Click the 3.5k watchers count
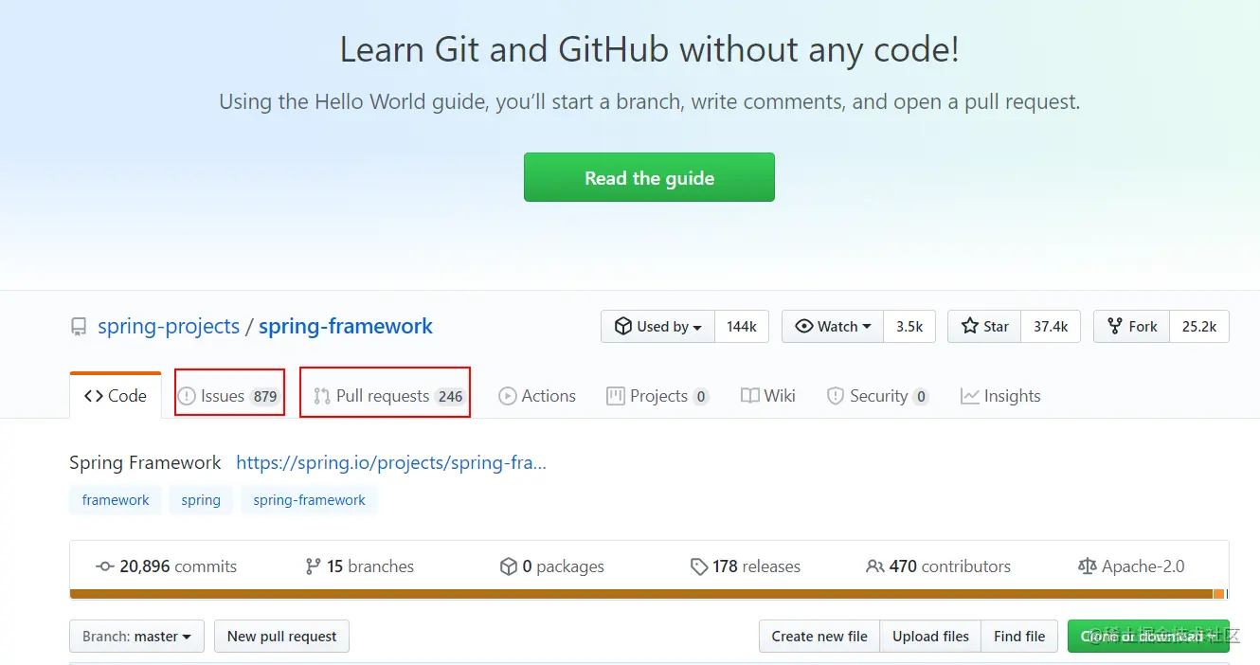1260x665 pixels. coord(909,326)
